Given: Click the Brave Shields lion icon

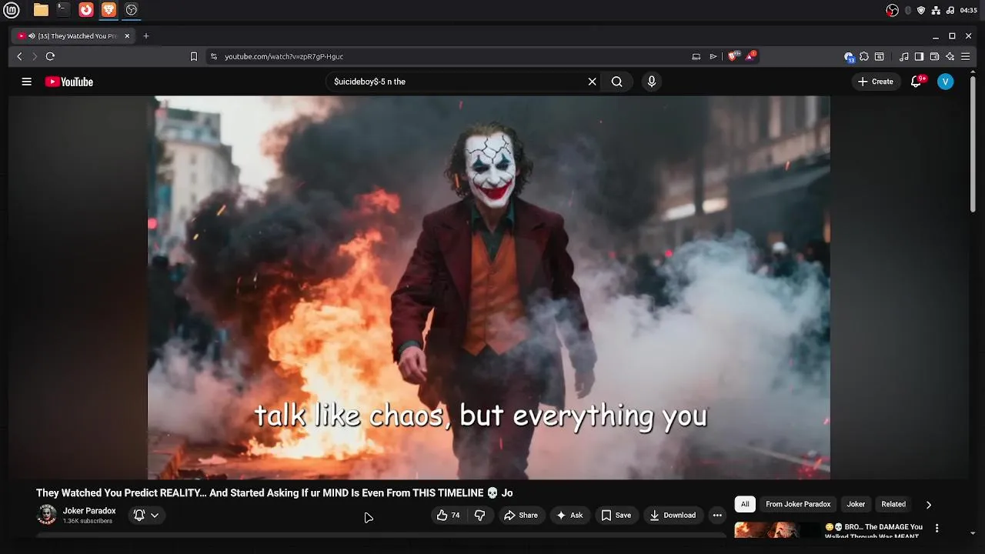Looking at the screenshot, I should pos(733,56).
